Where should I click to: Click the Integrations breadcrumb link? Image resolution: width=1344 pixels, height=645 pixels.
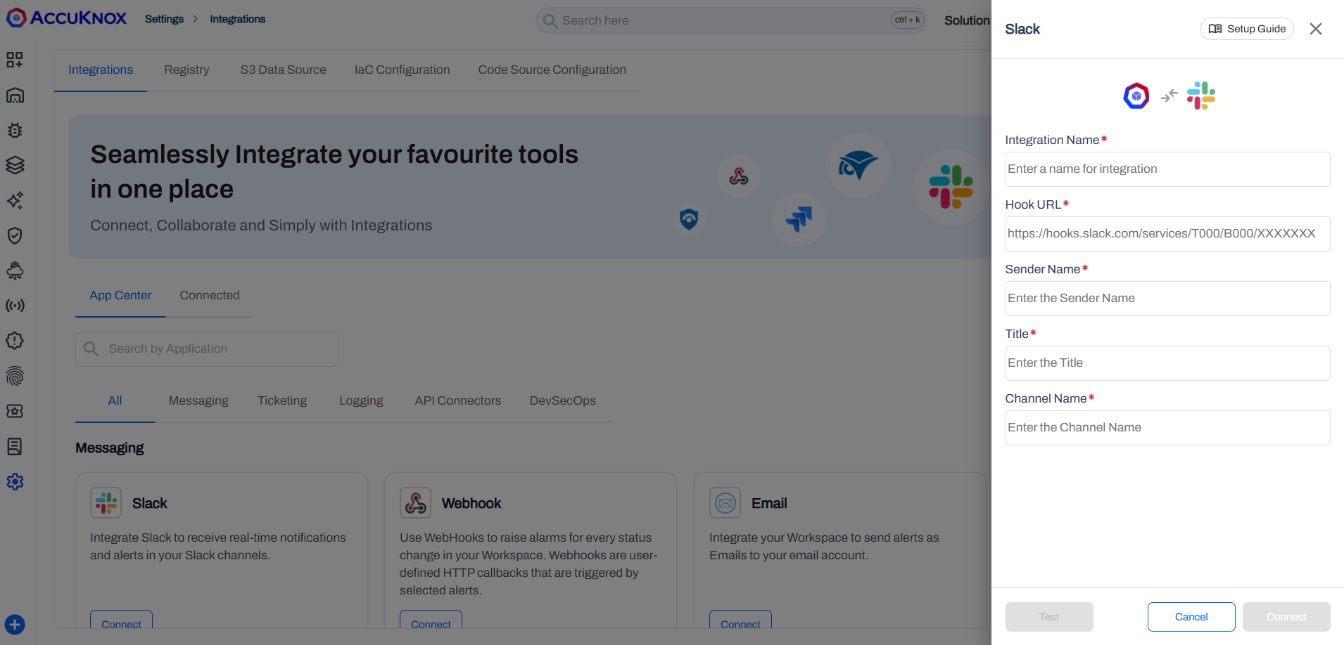tap(237, 19)
